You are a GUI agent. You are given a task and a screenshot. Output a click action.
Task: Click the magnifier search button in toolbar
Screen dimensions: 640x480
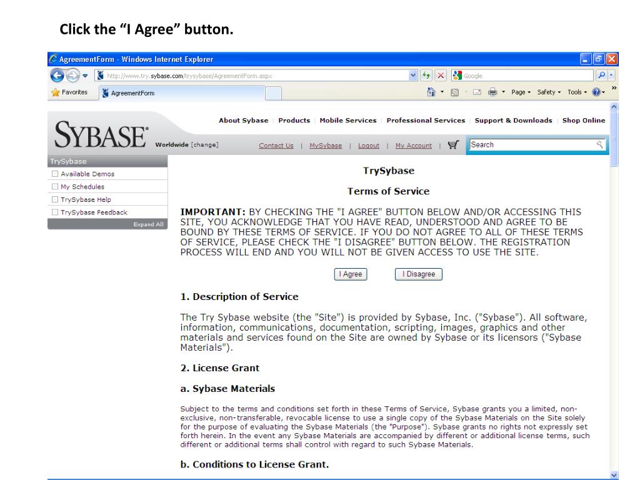(602, 76)
